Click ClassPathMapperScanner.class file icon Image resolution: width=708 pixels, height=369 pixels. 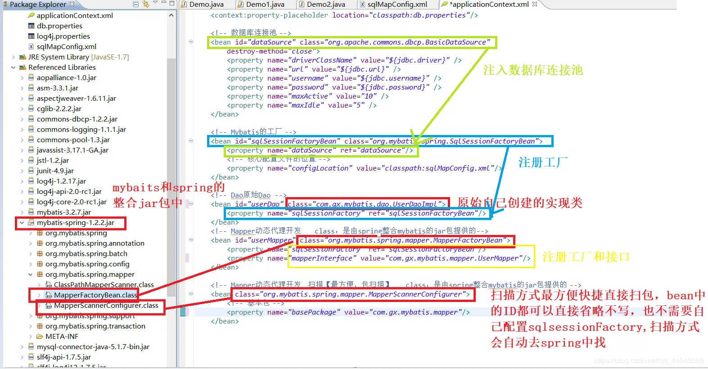[x=48, y=284]
